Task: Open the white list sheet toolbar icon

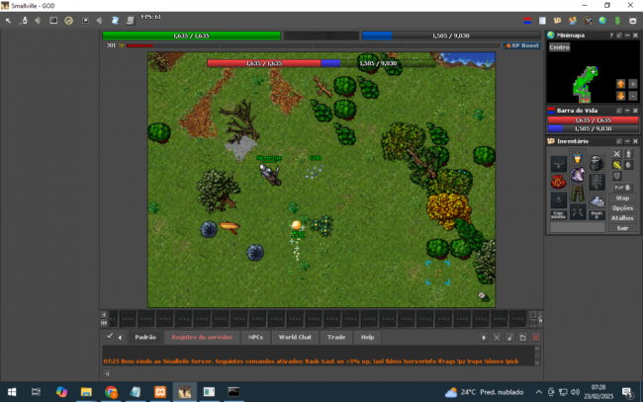Action: coord(542,21)
